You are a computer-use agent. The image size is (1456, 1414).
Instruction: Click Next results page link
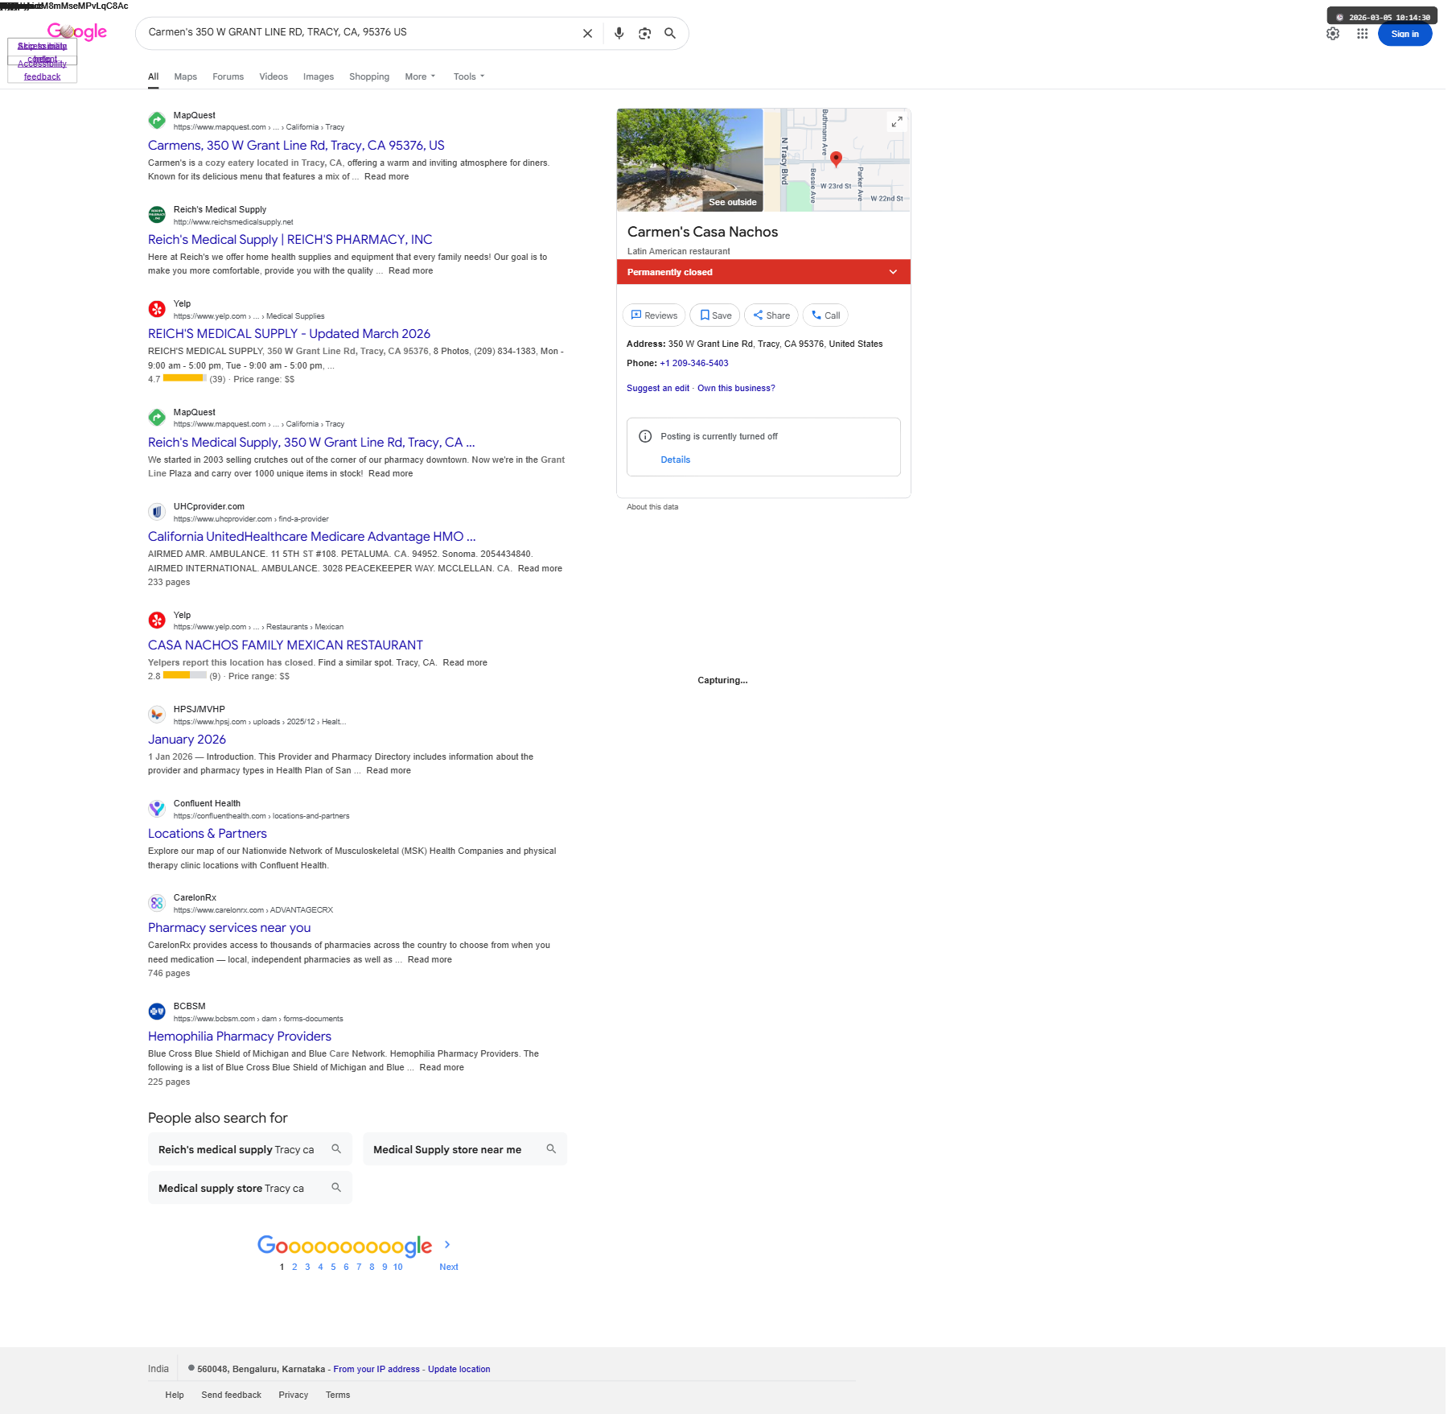[x=449, y=1267]
